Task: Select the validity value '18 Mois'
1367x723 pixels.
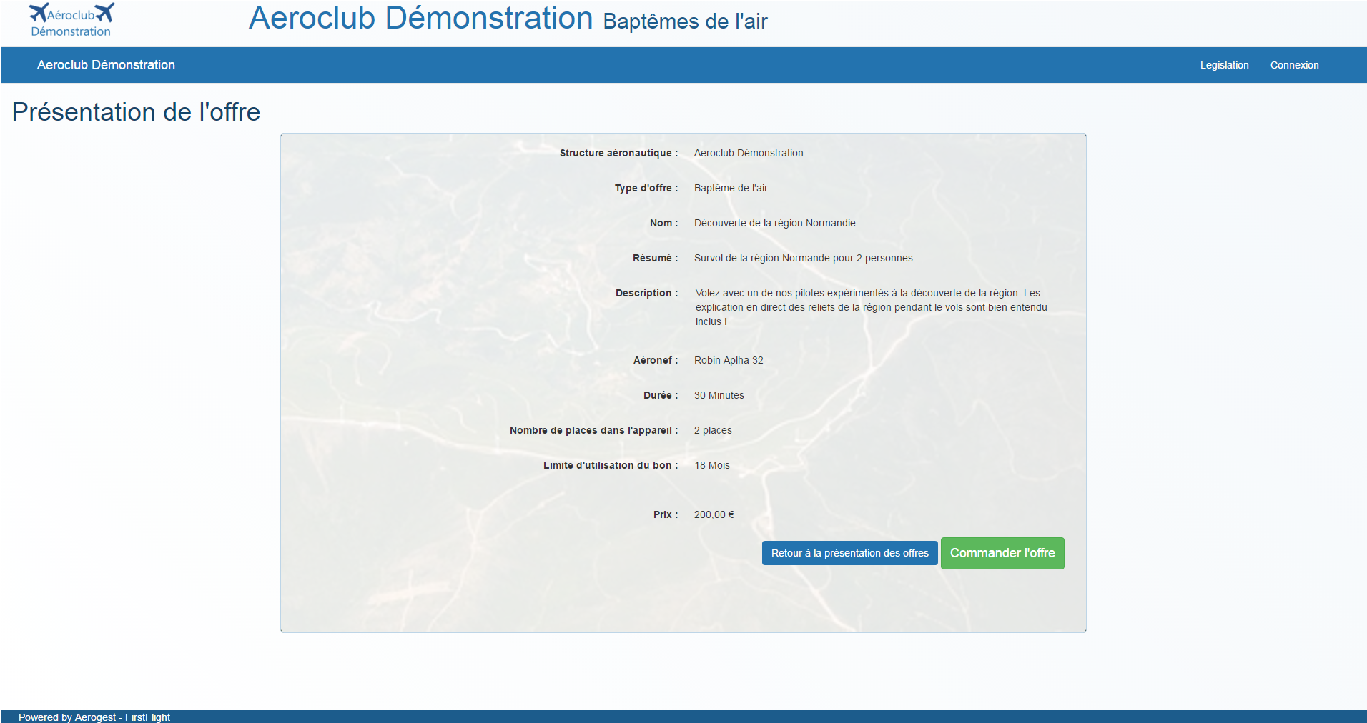Action: point(712,465)
